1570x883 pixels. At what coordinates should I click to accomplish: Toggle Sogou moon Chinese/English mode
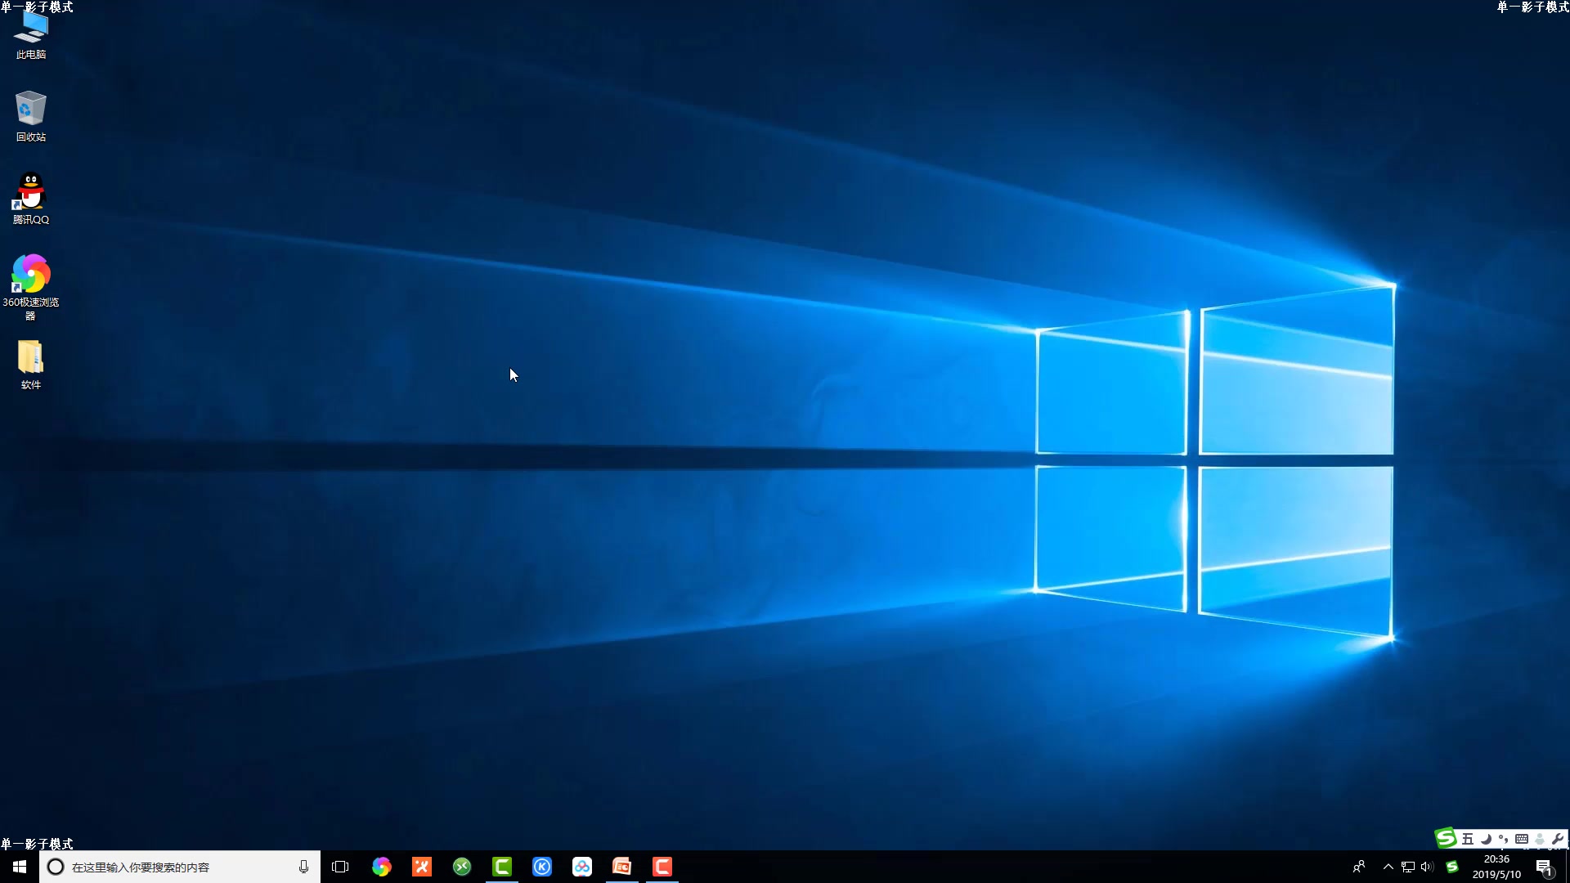1486,839
